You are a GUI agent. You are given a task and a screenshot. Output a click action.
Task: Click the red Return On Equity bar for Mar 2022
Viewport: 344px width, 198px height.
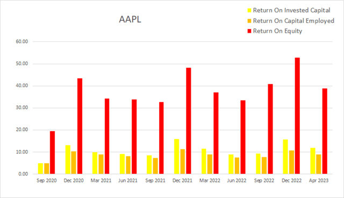216,133
